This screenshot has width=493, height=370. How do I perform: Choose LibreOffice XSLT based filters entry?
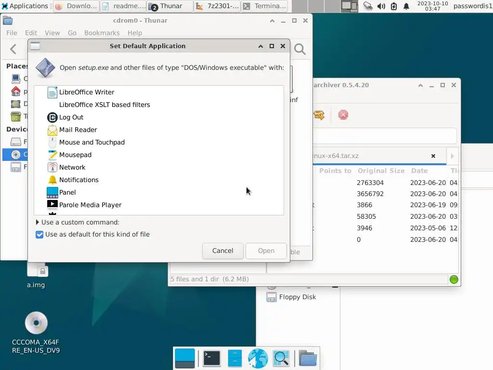159,105
